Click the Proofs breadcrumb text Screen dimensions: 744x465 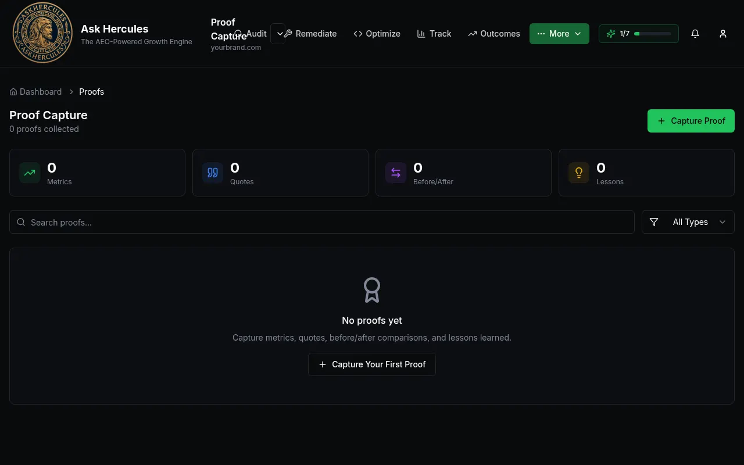(92, 92)
